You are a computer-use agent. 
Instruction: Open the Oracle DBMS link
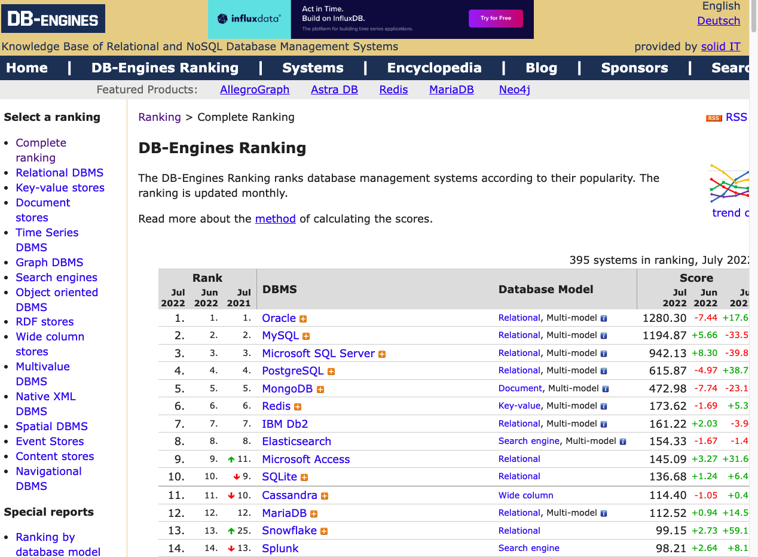coord(279,318)
